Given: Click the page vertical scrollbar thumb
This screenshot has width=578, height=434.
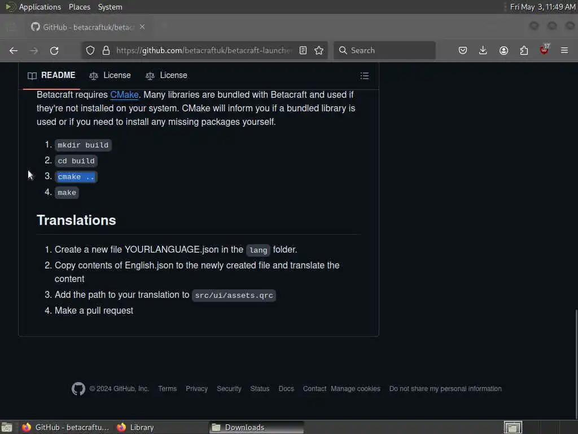Looking at the screenshot, I should [x=576, y=363].
